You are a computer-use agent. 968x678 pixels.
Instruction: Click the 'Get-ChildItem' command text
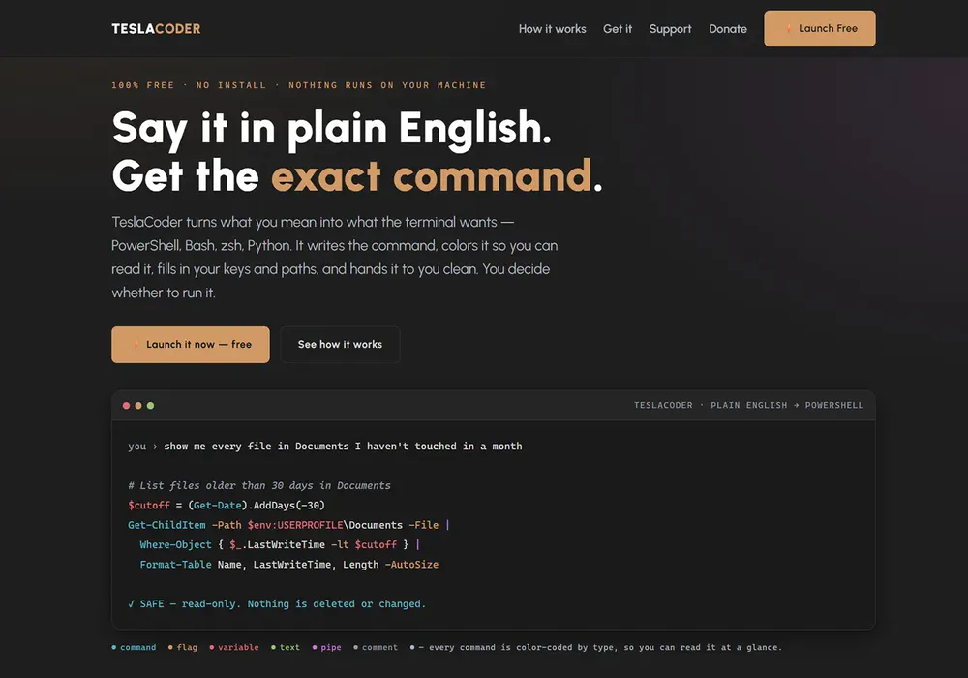[166, 525]
